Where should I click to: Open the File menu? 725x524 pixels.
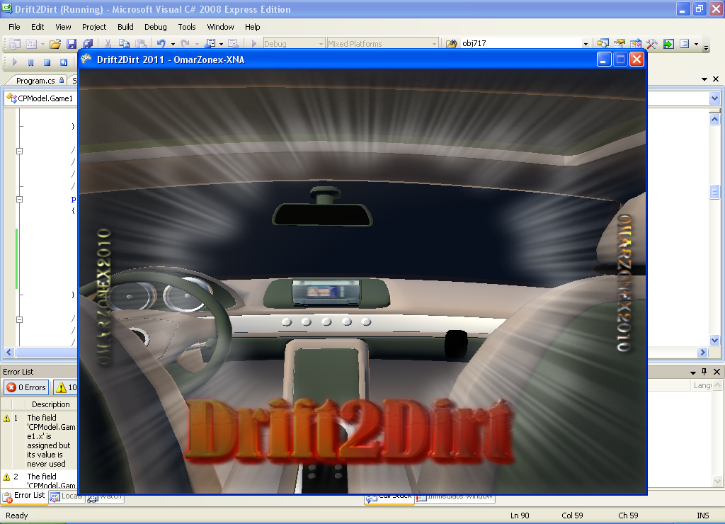(14, 27)
